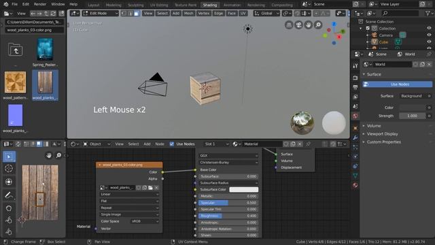Open the Render menu
The image size is (435, 245).
point(40,4)
